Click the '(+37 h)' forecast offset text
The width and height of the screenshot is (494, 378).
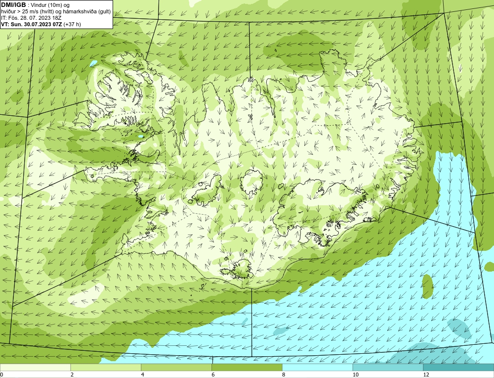[72, 24]
